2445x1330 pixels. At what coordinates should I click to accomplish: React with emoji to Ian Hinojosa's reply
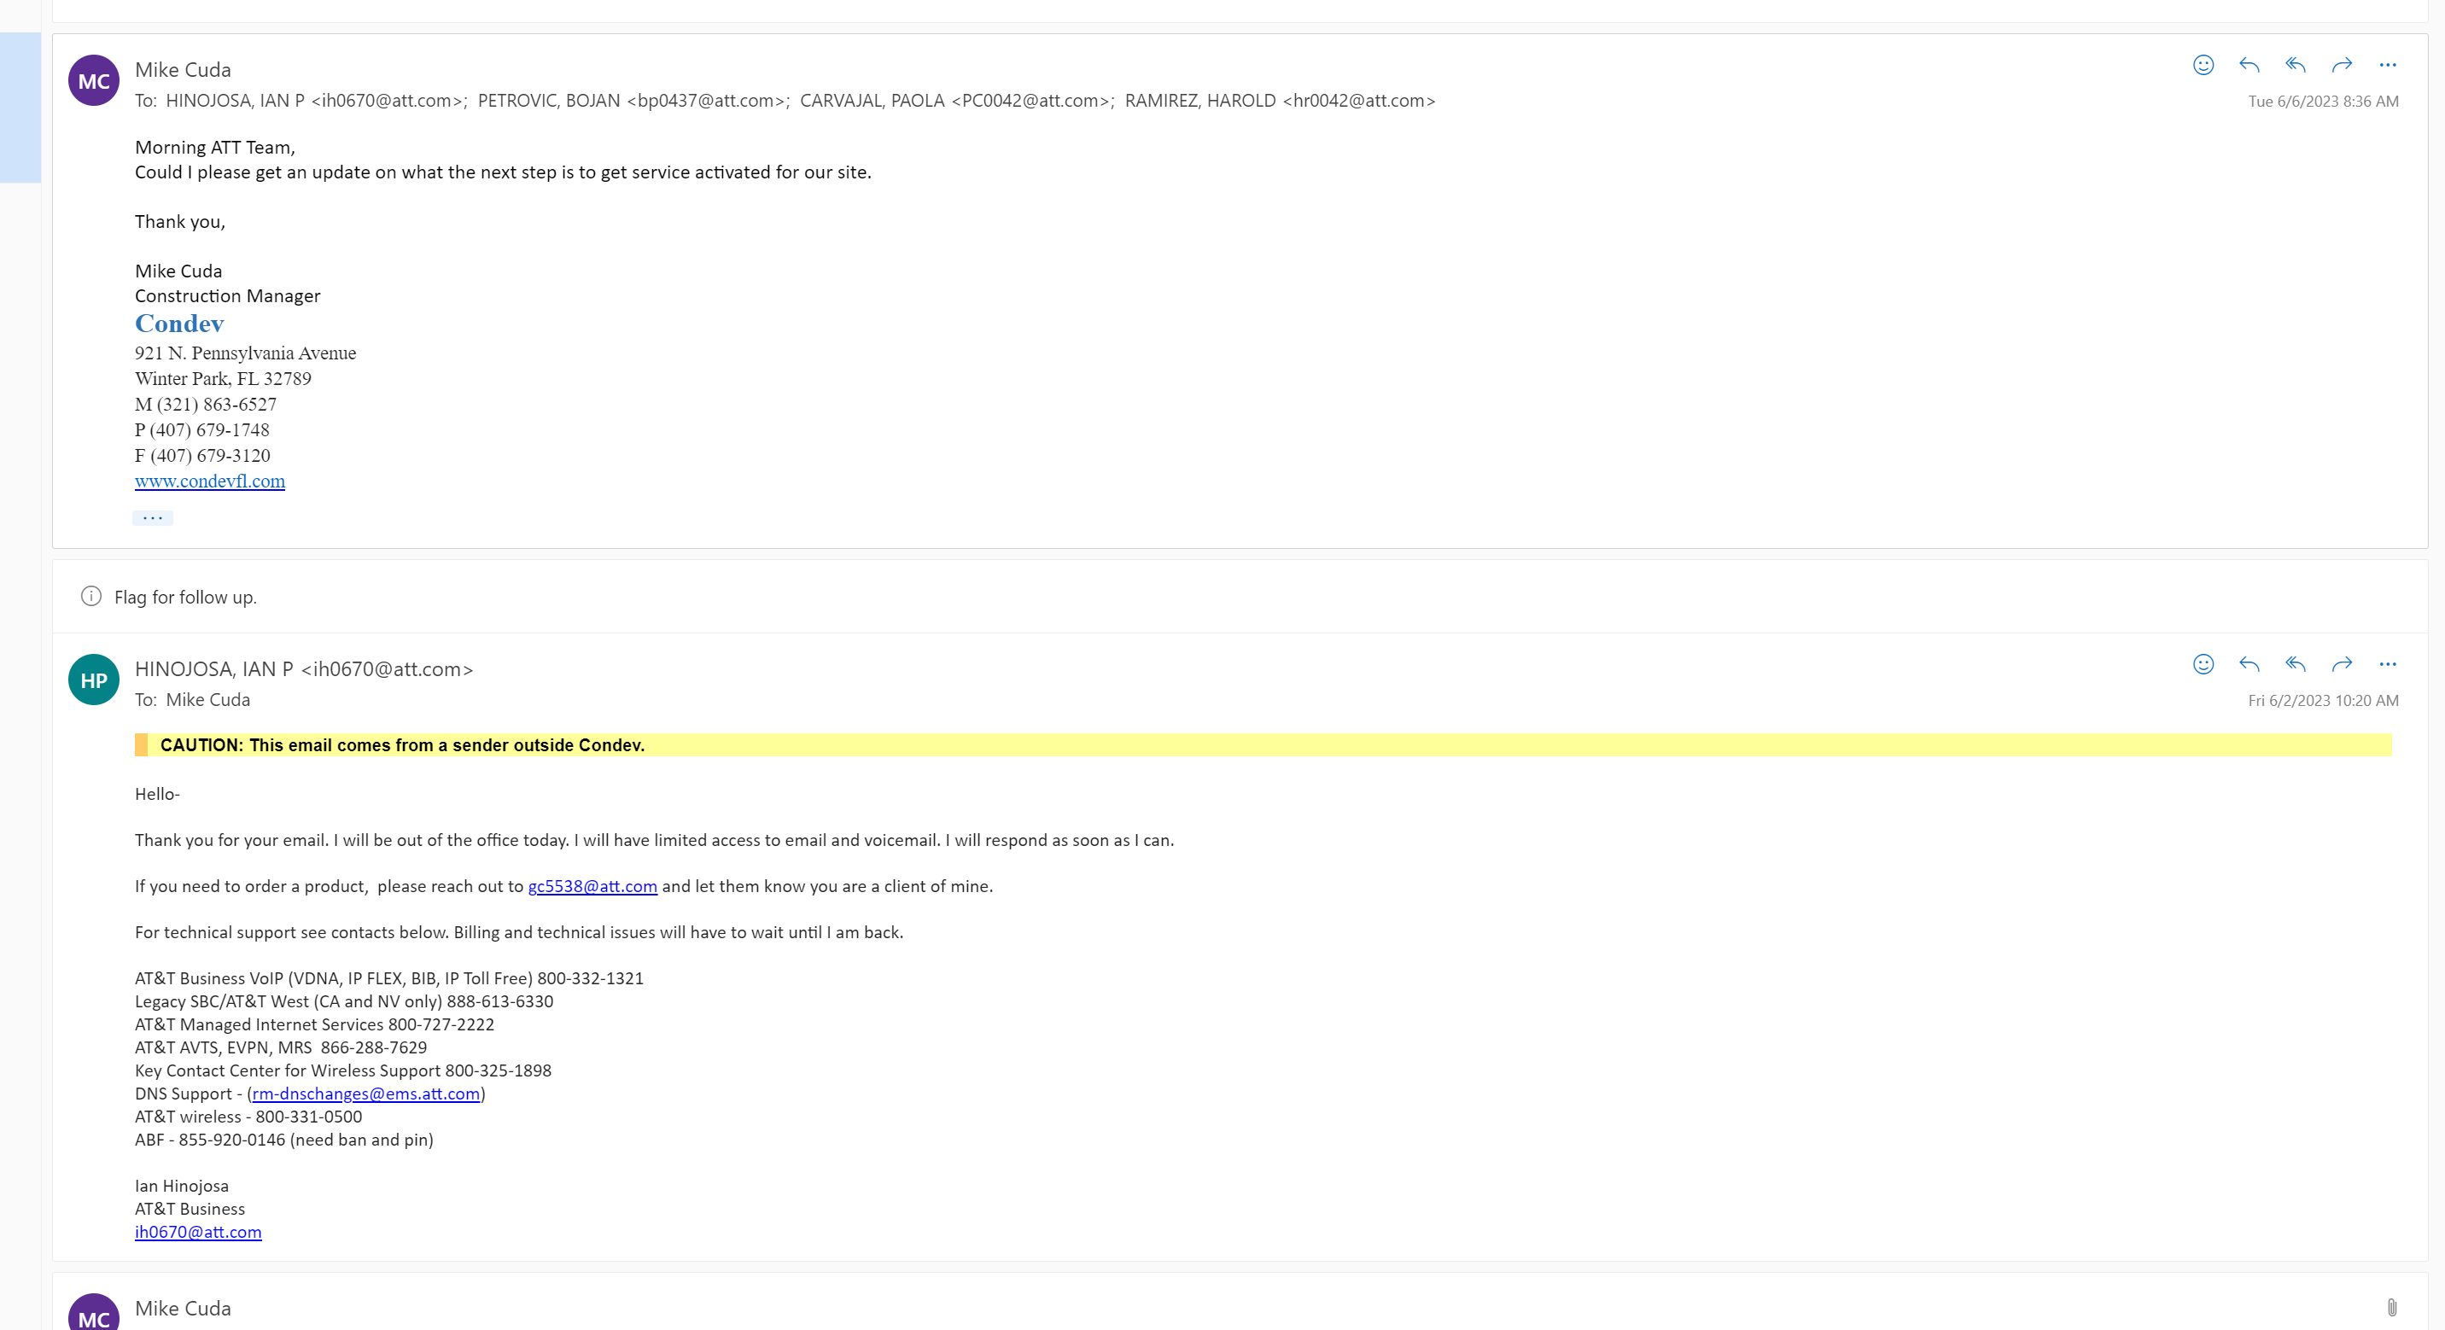(x=2204, y=666)
